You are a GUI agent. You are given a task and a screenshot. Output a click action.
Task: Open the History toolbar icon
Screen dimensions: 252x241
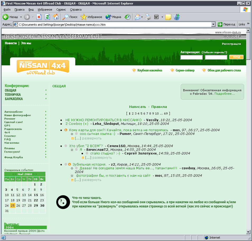click(x=128, y=17)
